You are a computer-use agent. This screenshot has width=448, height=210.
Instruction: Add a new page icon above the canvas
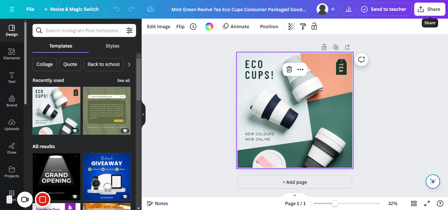pyautogui.click(x=348, y=47)
